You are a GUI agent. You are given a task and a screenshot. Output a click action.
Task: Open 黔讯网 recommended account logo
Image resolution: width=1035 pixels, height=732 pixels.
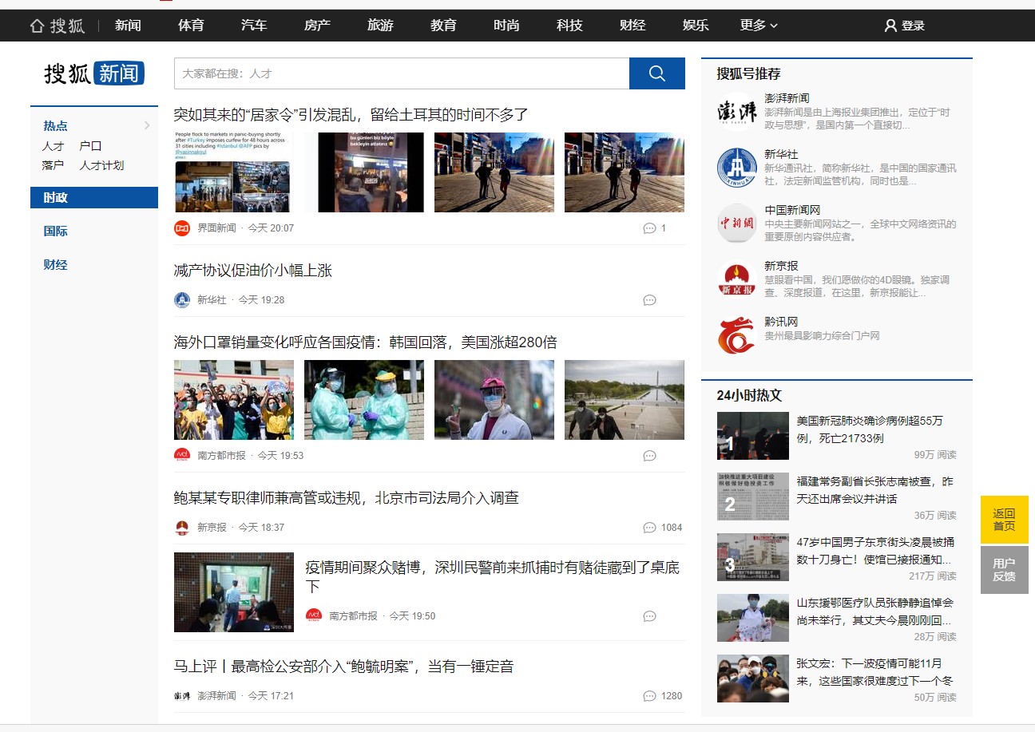tap(736, 334)
